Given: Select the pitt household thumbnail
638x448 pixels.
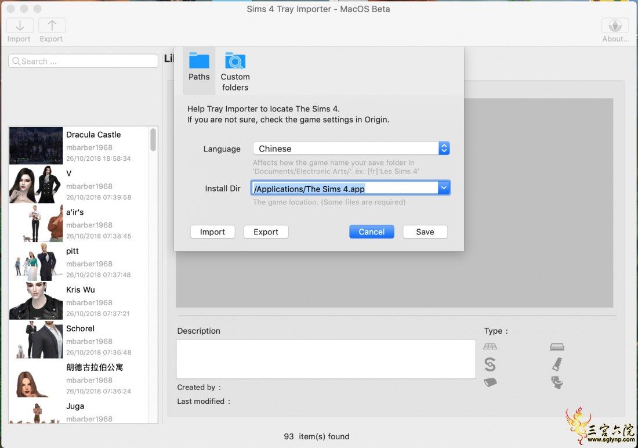Looking at the screenshot, I should tap(36, 262).
